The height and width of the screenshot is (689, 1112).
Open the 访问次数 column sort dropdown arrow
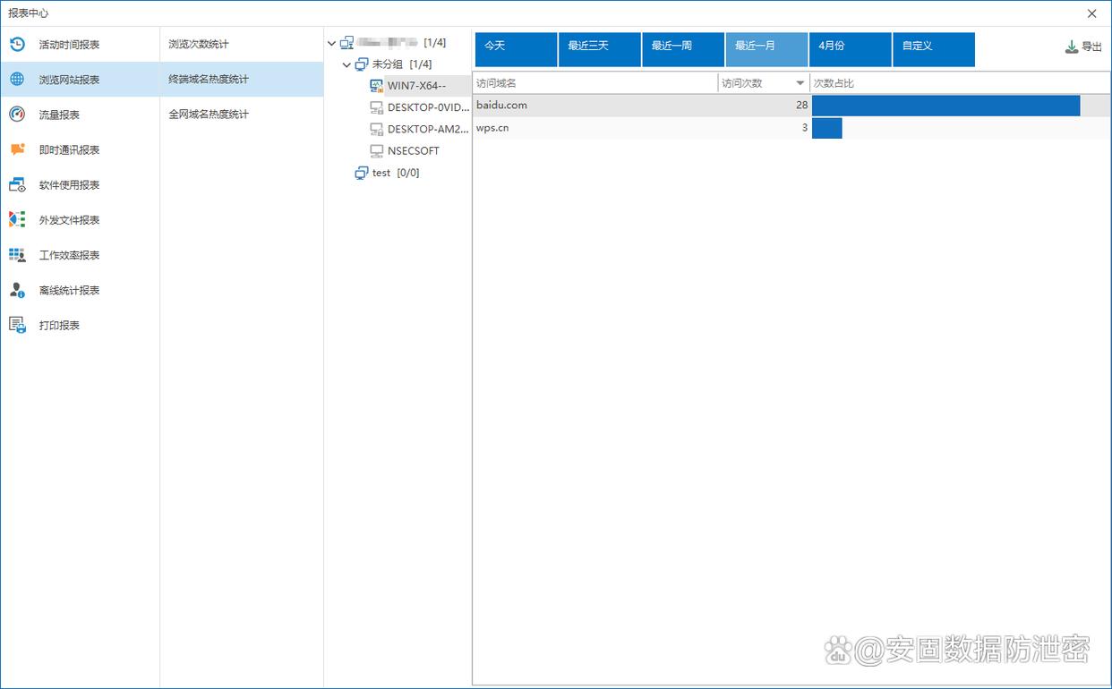point(800,83)
